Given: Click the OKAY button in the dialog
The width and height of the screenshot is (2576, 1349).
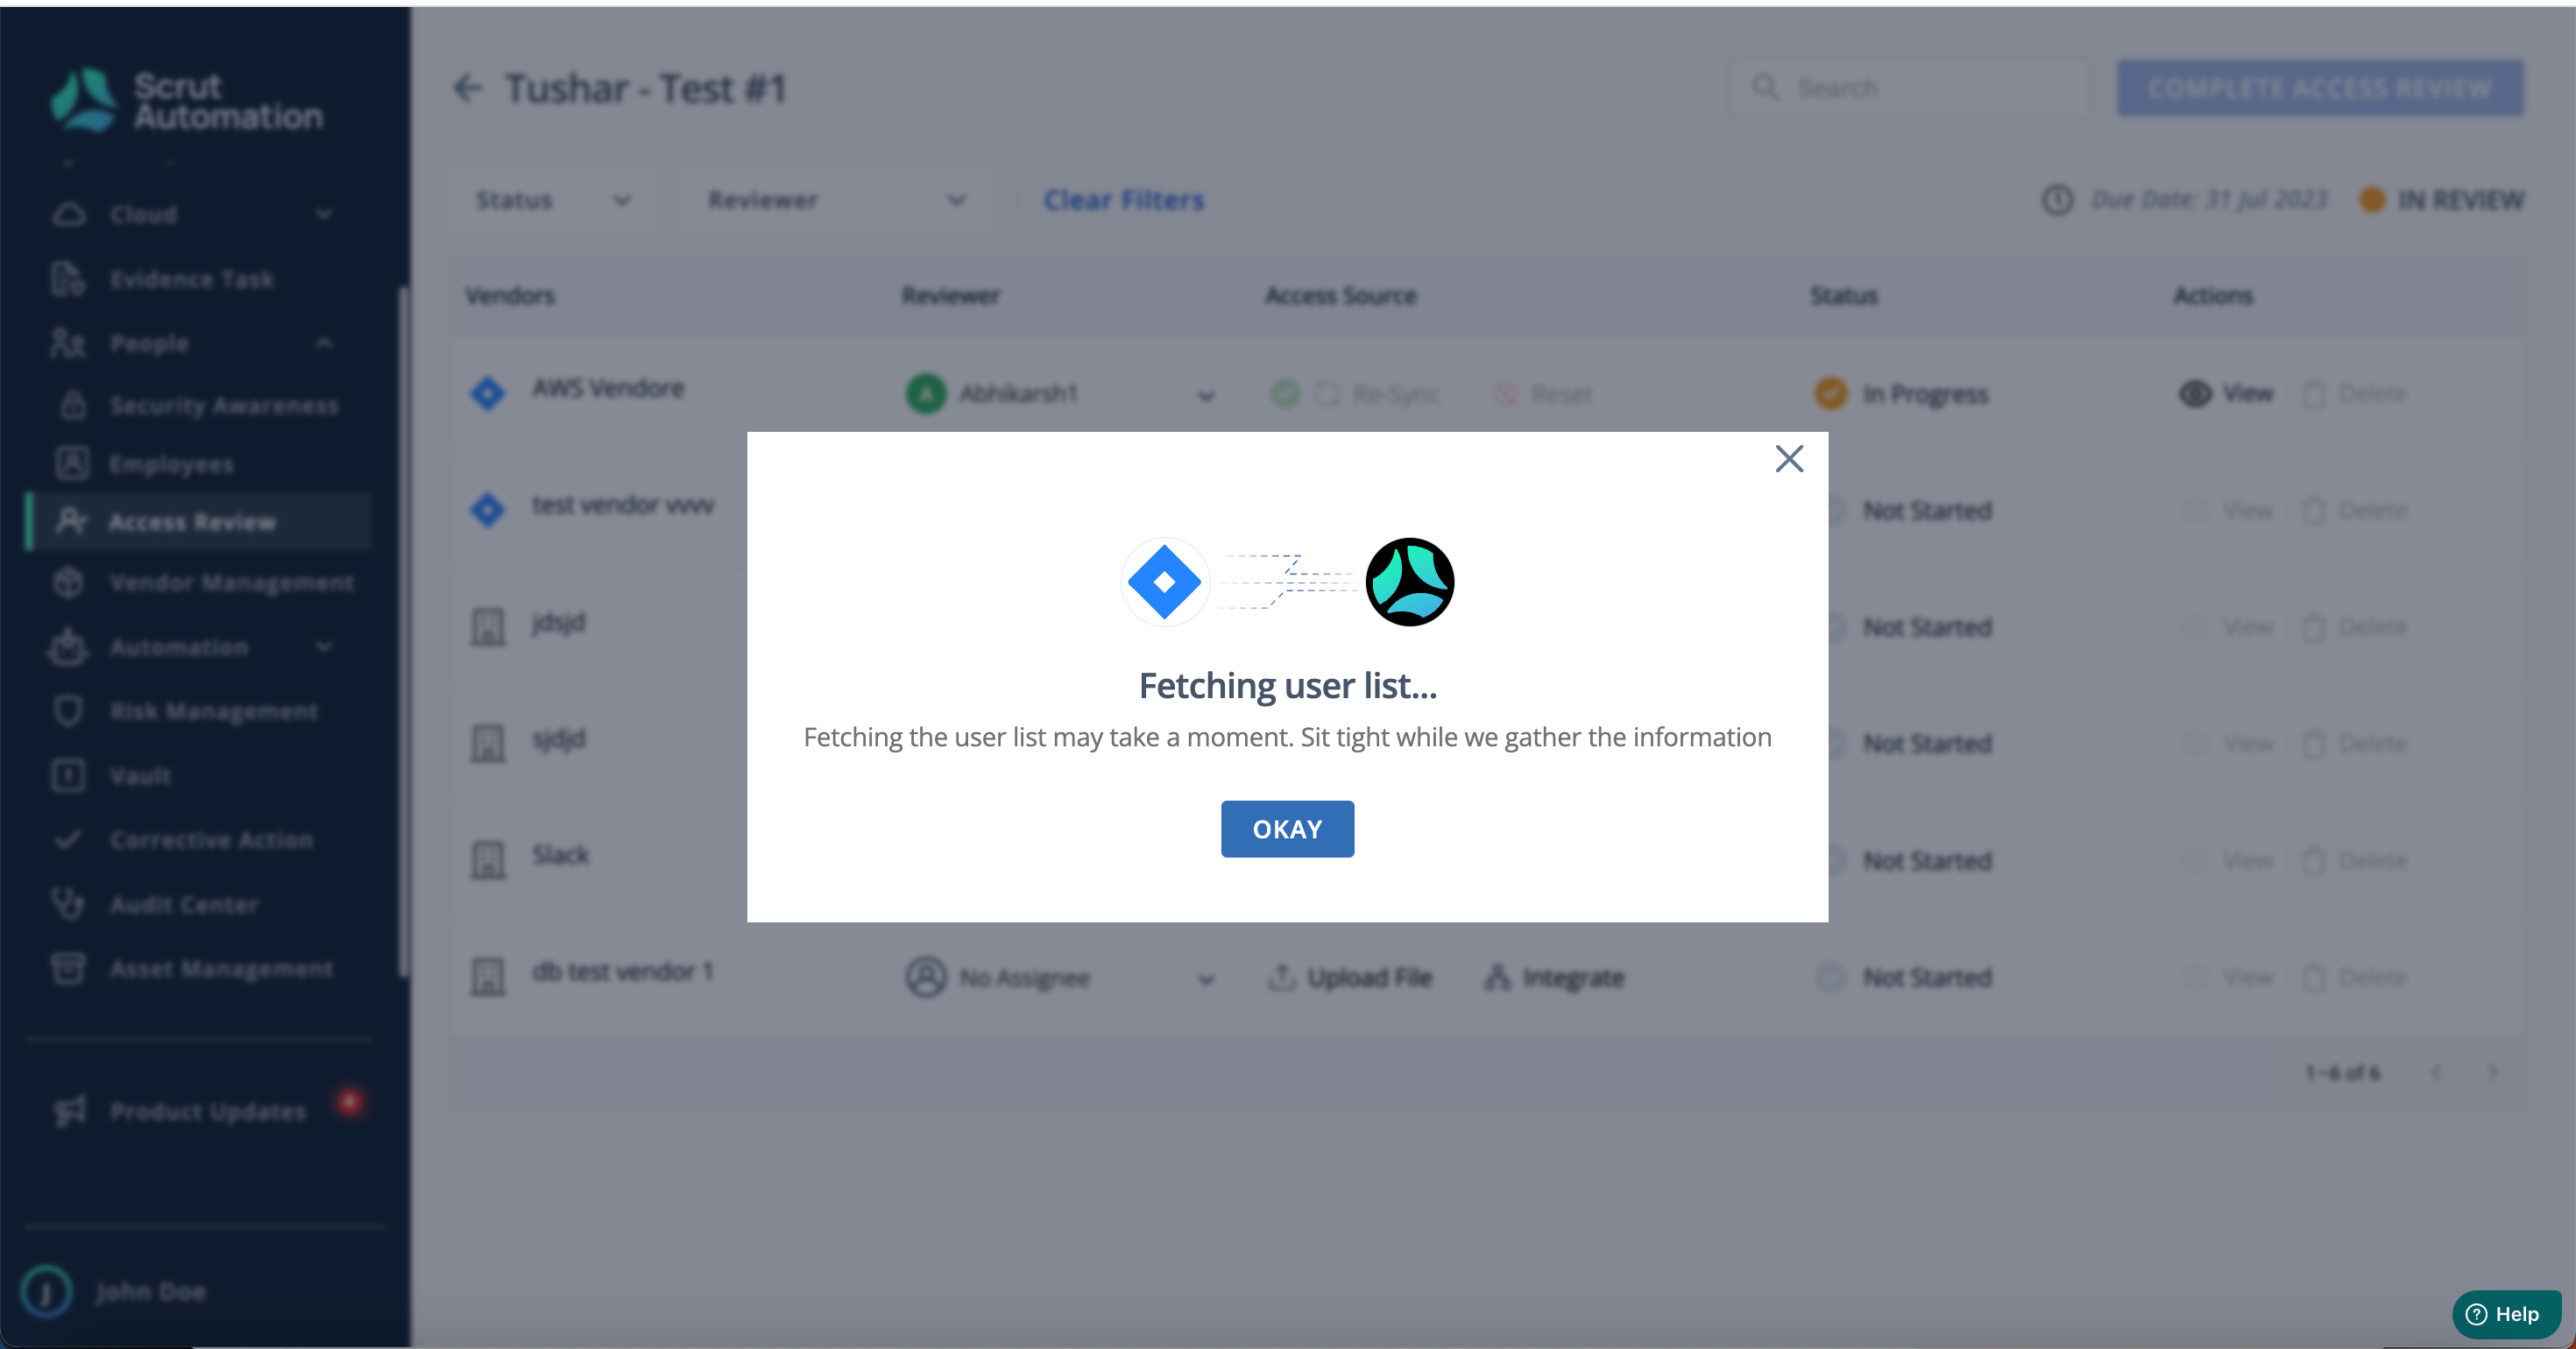Looking at the screenshot, I should click(1287, 828).
